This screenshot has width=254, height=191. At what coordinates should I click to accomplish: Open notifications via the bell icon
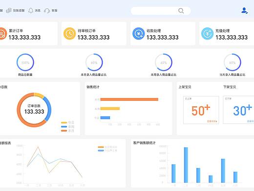(x=31, y=10)
